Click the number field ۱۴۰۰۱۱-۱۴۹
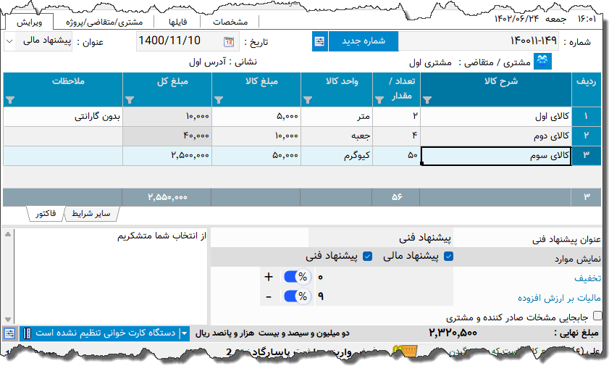This screenshot has width=609, height=366. pos(479,41)
